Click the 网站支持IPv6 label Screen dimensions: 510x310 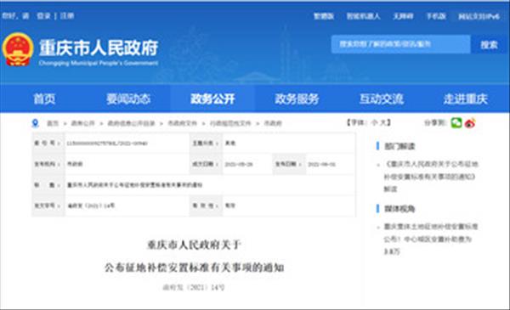click(x=479, y=16)
